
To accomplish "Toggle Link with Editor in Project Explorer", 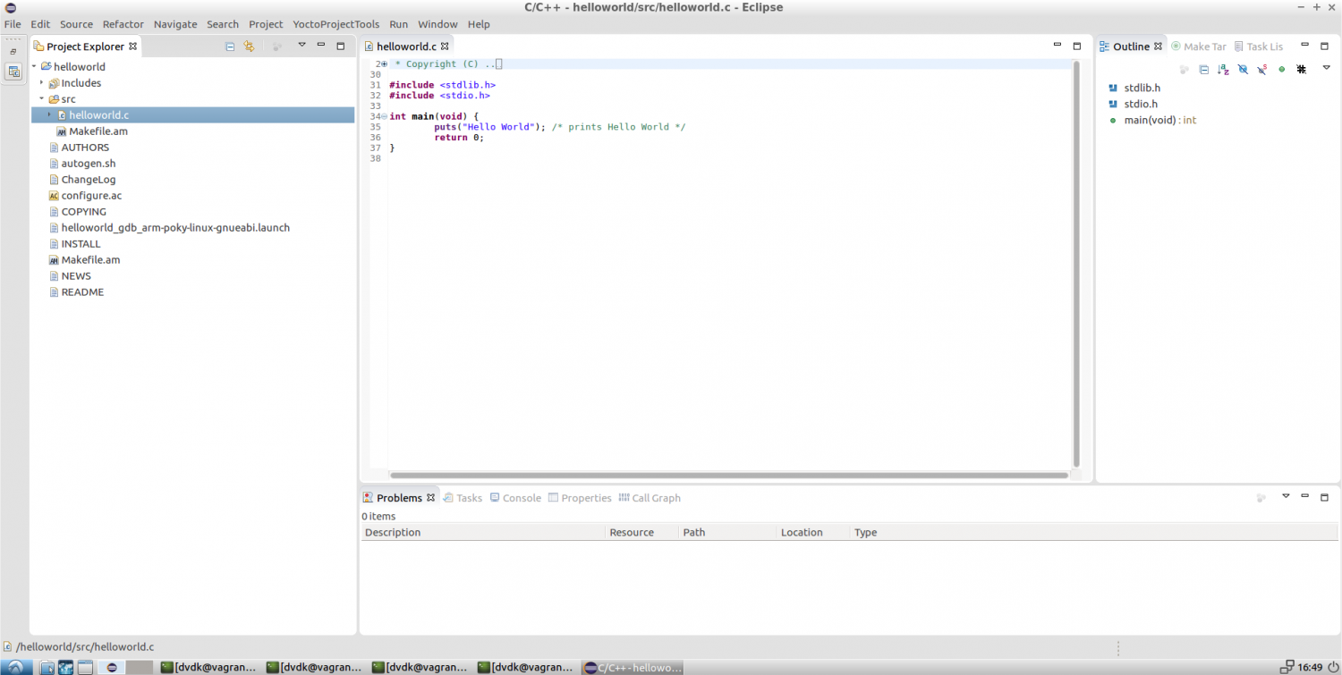I will 250,46.
